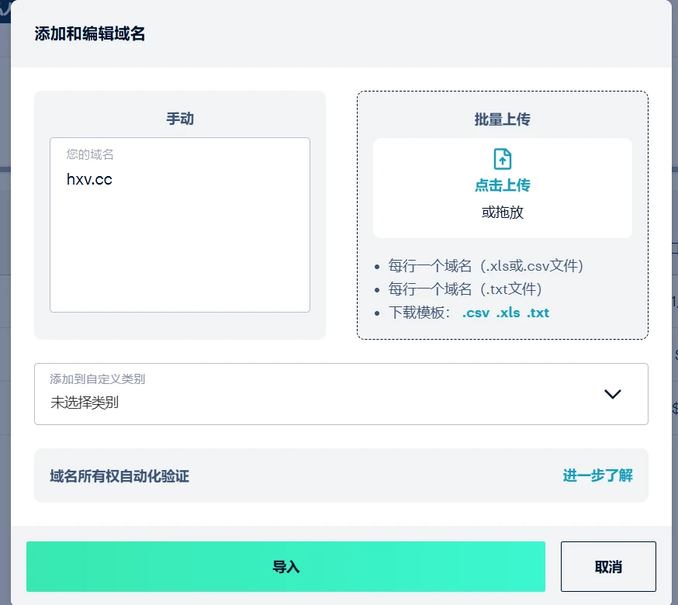This screenshot has height=605, width=678.
Task: Click the hxv.cc text in domain box
Action: point(89,179)
